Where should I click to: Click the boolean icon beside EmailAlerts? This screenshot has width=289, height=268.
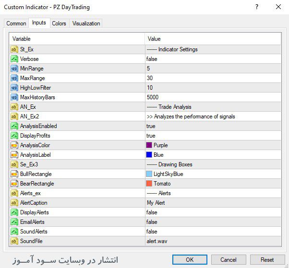click(x=14, y=222)
